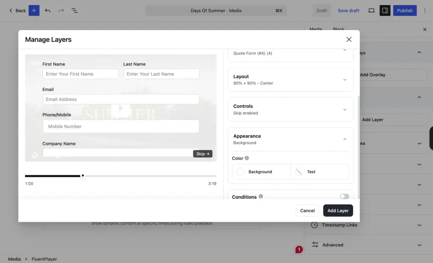Click the Back button

[x=17, y=11]
